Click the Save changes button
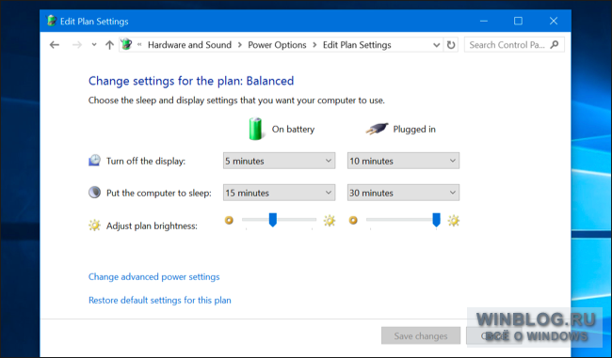Viewport: 612px width, 358px height. pos(421,335)
